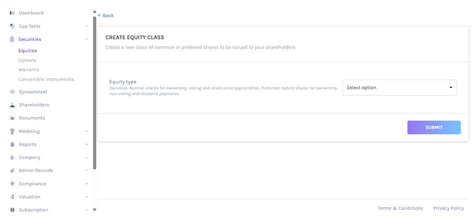Image resolution: width=472 pixels, height=216 pixels.
Task: Select Warrants in the sidebar
Action: click(x=29, y=70)
